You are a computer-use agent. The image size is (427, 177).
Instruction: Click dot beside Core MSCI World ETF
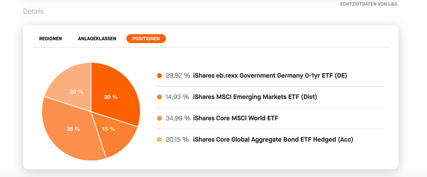(160, 119)
